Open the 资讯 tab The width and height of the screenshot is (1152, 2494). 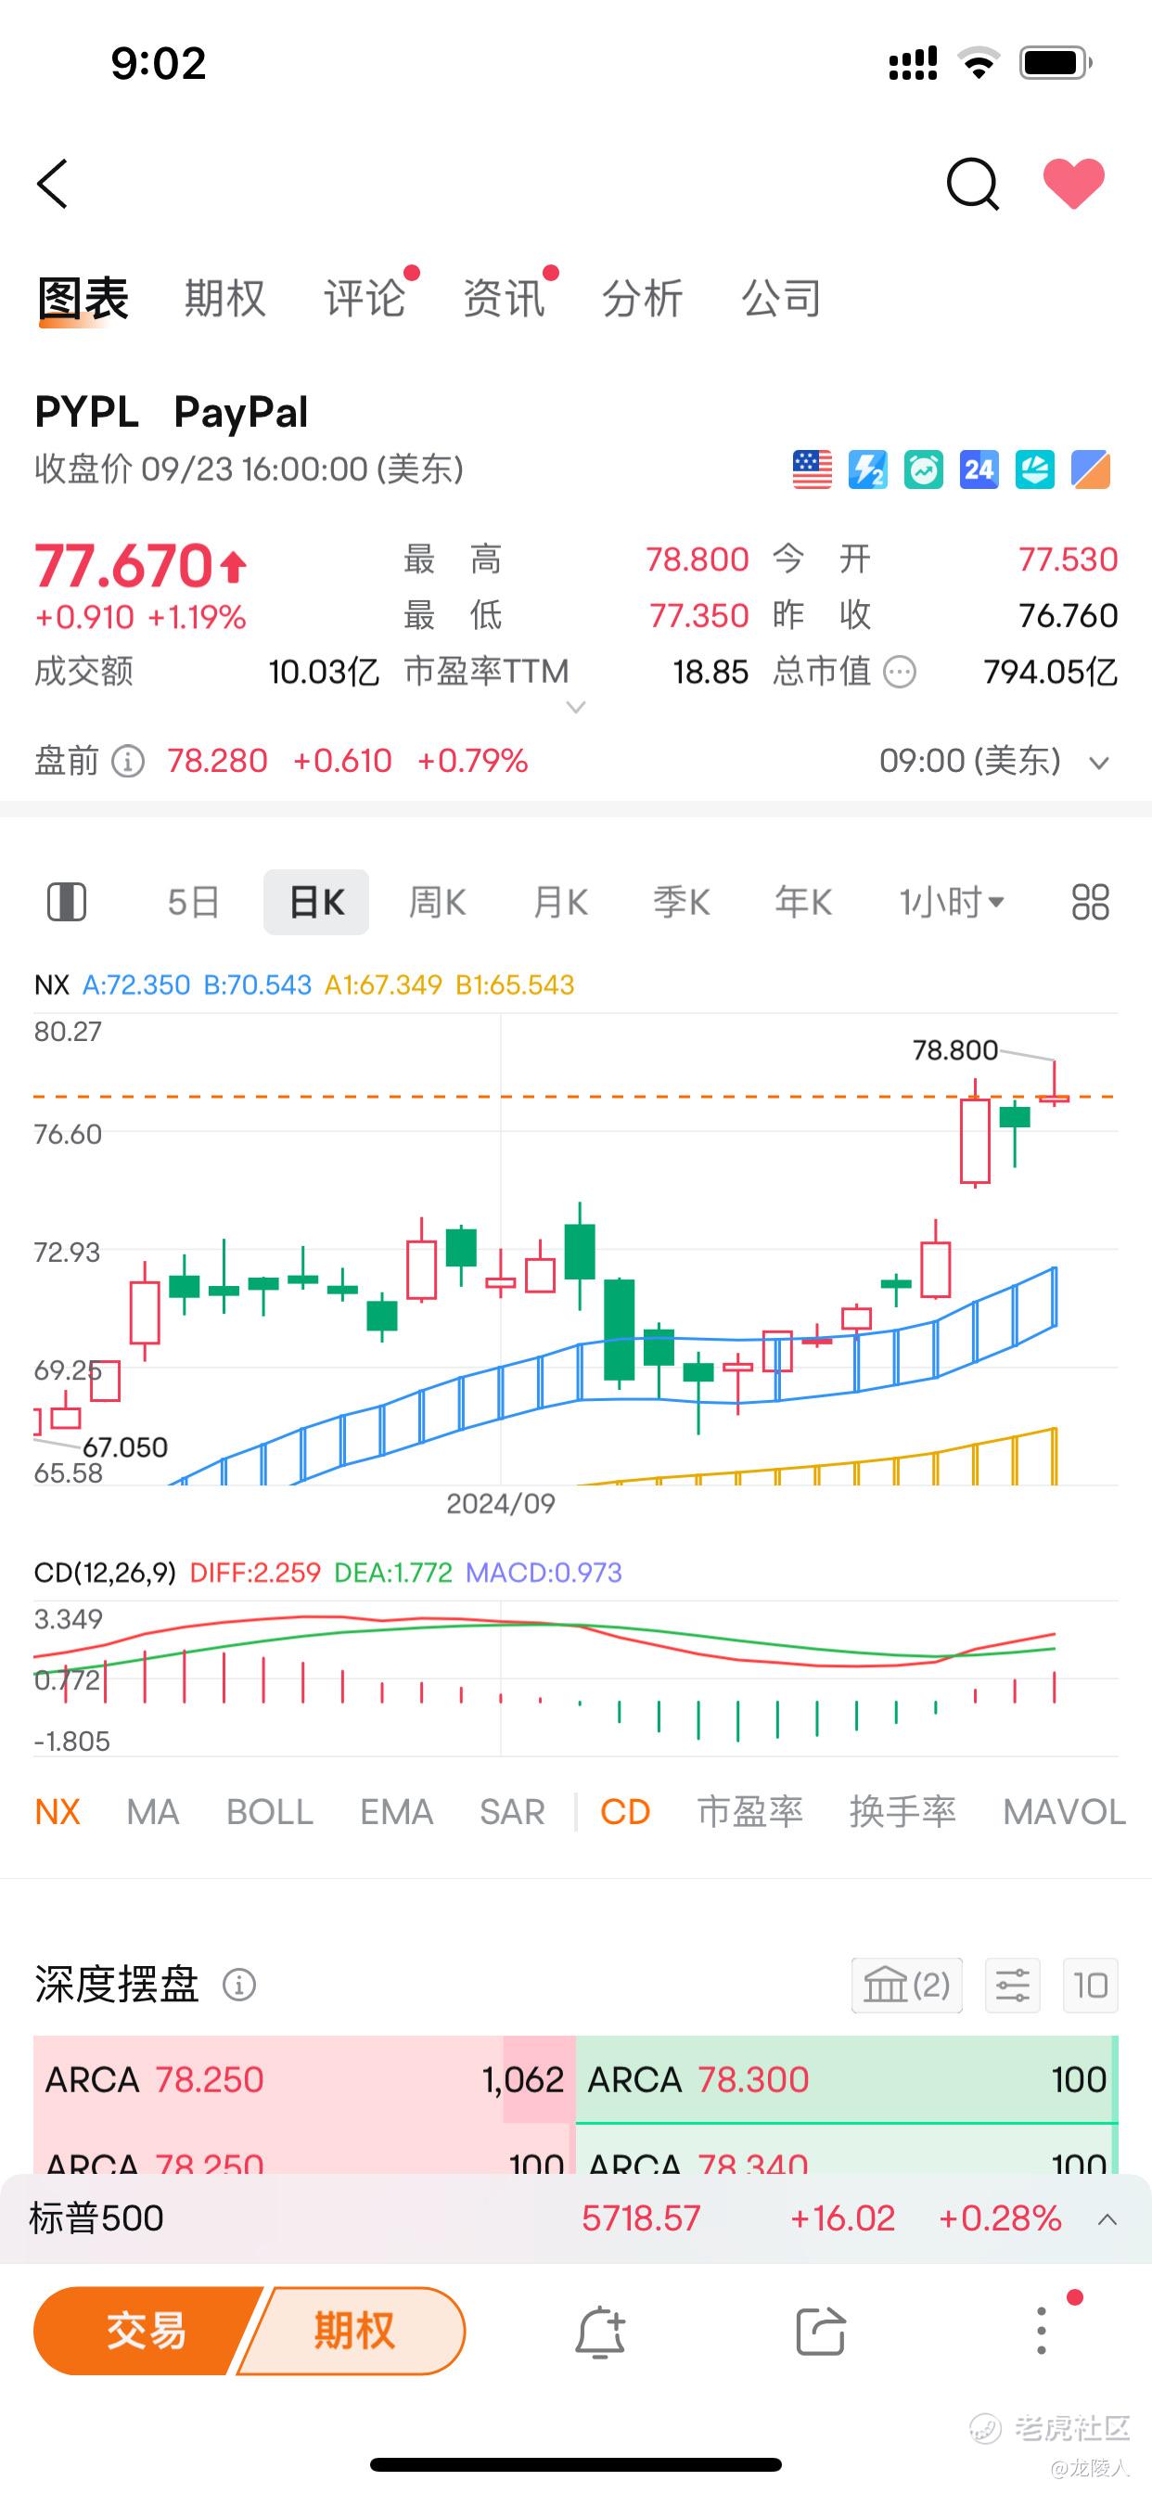504,298
